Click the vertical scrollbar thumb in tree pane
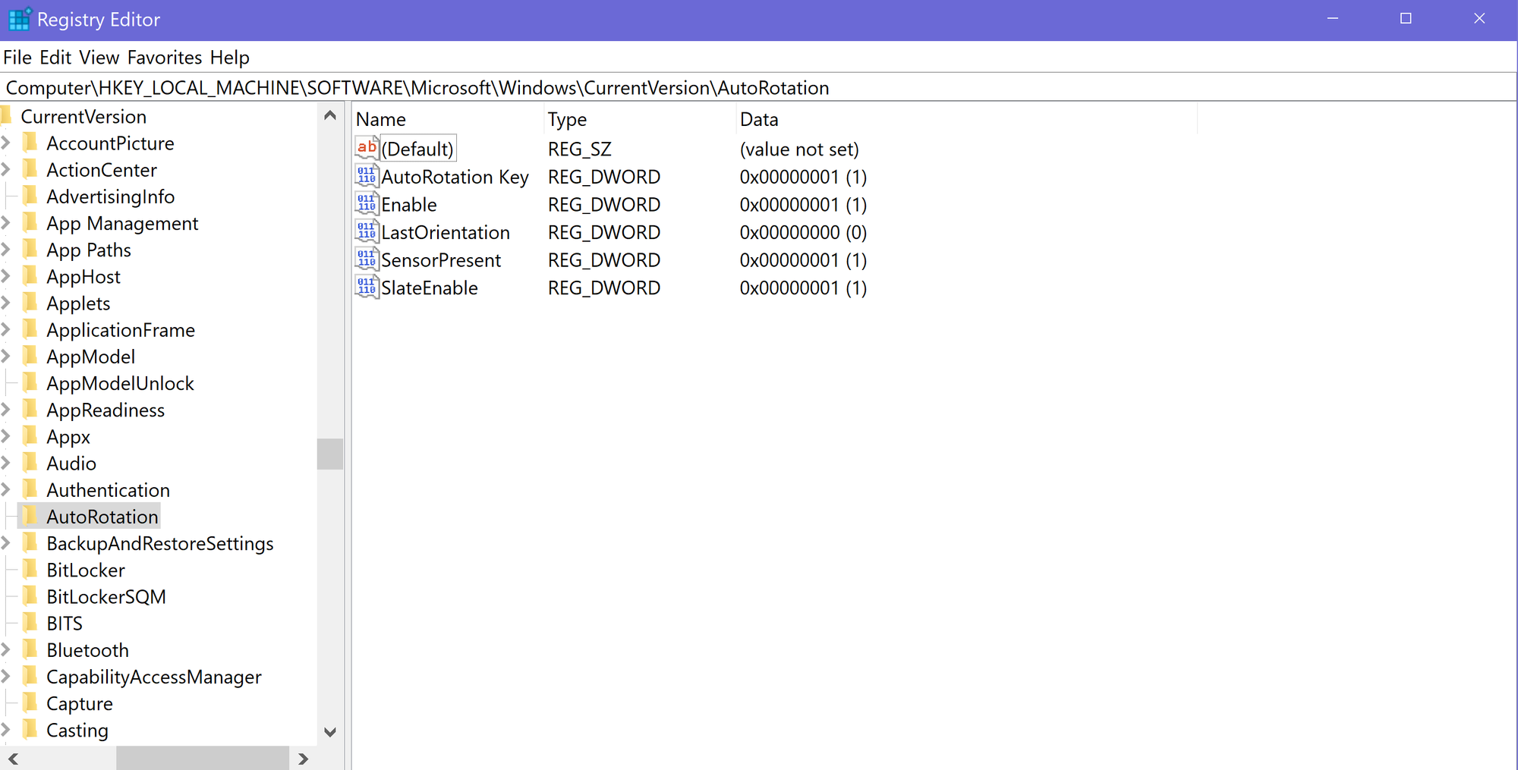 coord(330,454)
